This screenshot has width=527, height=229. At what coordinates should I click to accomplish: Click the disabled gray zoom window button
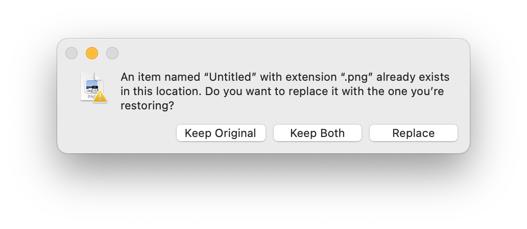112,53
